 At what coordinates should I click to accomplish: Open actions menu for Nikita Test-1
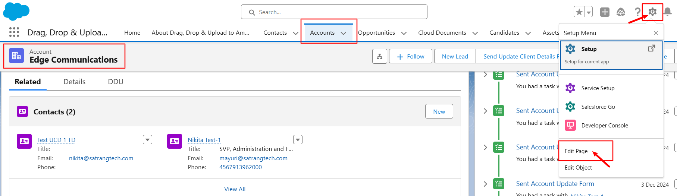point(298,139)
